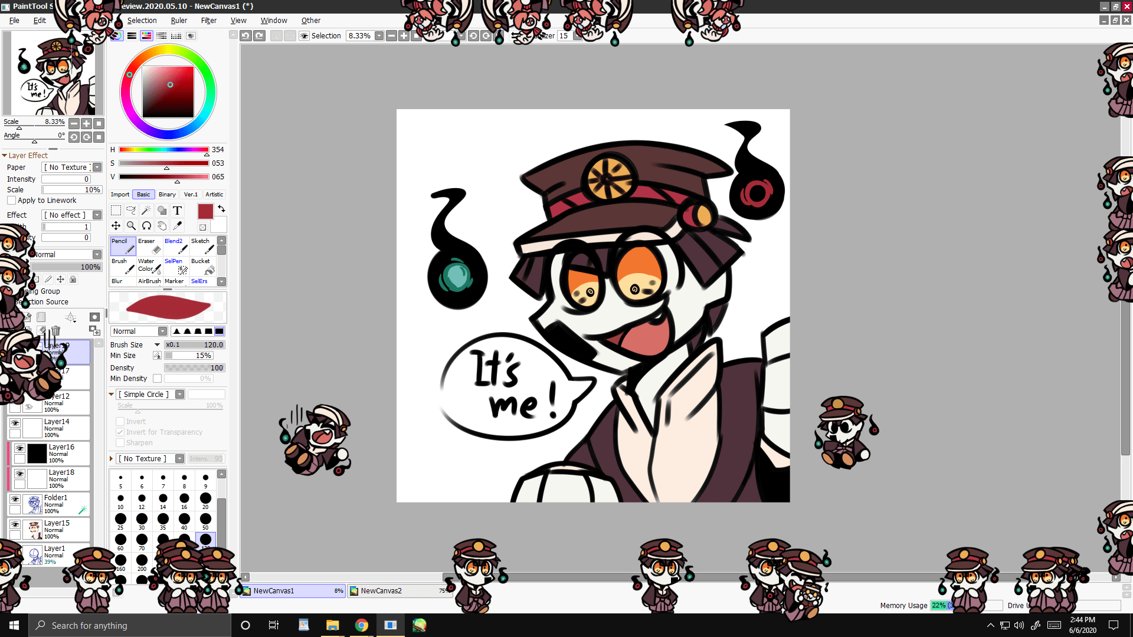Open the Paper texture dropdown
The image size is (1133, 637).
click(97, 168)
